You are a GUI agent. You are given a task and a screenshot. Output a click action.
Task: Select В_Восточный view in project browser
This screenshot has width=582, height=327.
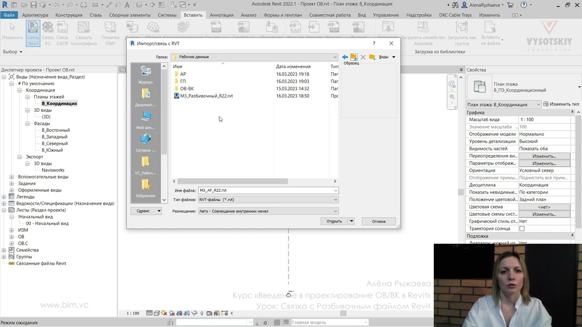coord(56,130)
